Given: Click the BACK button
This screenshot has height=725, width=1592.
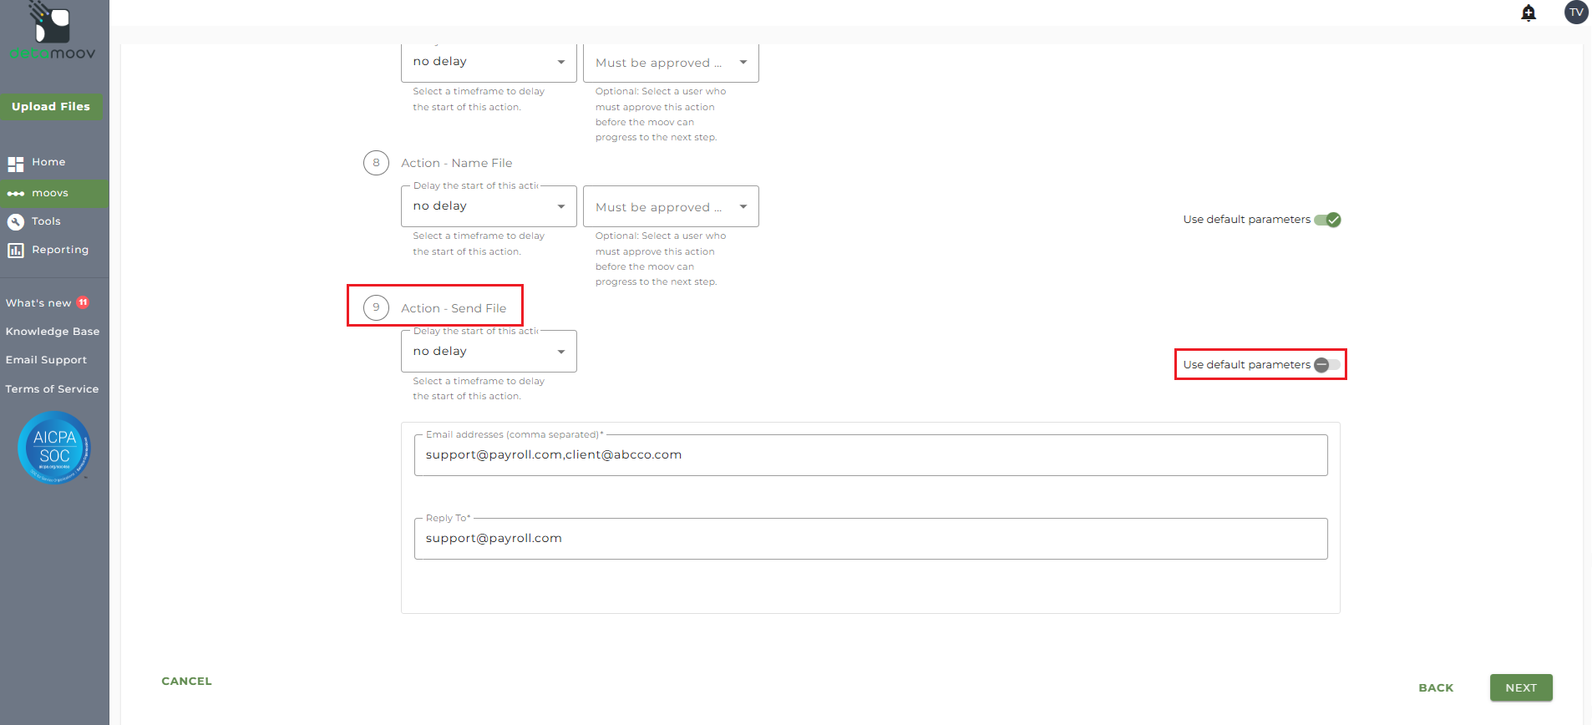Looking at the screenshot, I should pyautogui.click(x=1436, y=688).
